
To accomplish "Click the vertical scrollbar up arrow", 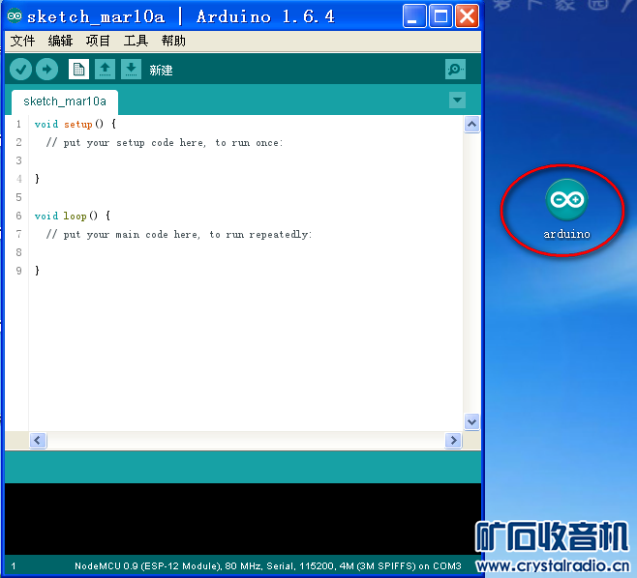I will coord(471,124).
